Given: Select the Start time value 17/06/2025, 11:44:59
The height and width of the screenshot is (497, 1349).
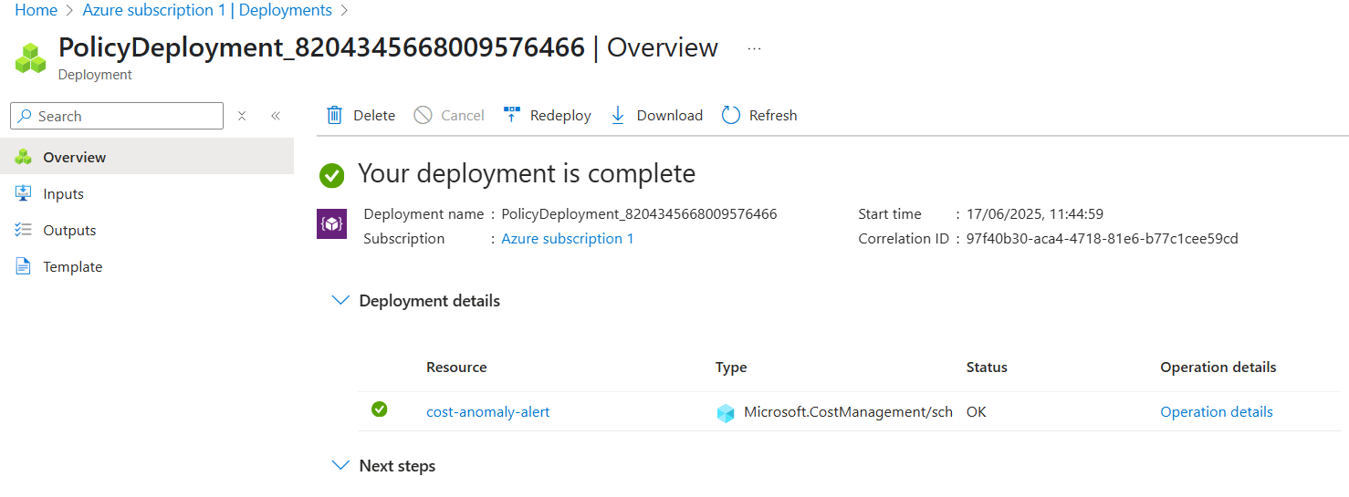Looking at the screenshot, I should tap(1035, 214).
